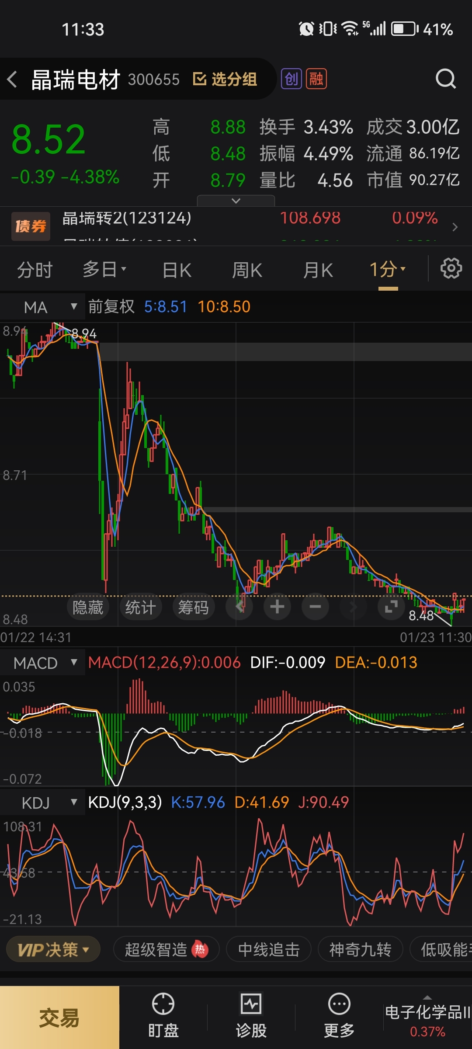Viewport: 472px width, 1049px height.
Task: Tap the battery status icon
Action: (405, 29)
